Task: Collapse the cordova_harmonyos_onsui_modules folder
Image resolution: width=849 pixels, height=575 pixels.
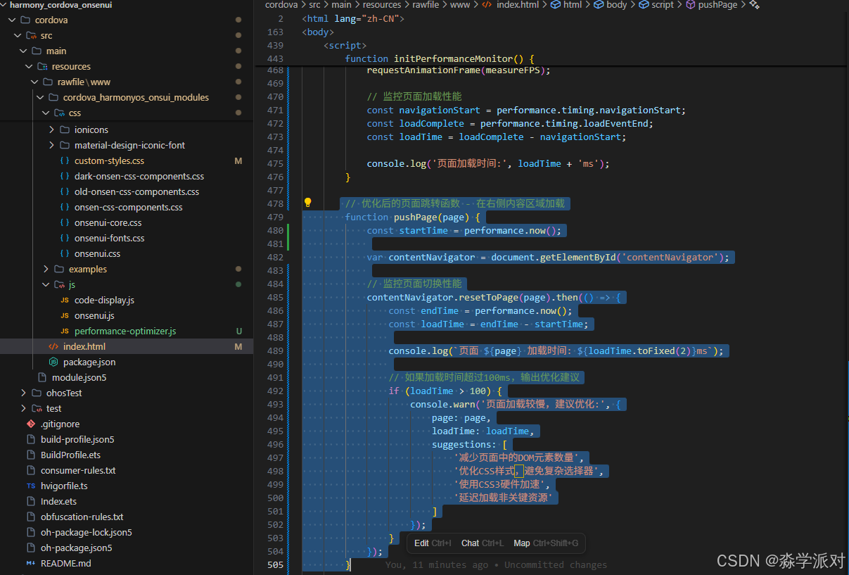Action: coord(40,98)
